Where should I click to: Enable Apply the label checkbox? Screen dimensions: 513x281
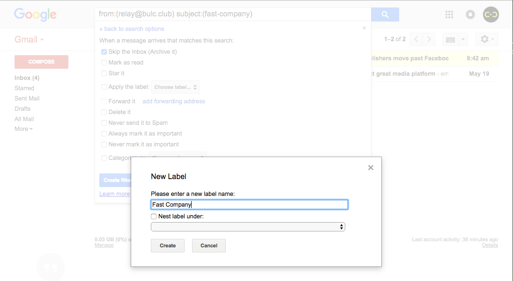coord(104,87)
